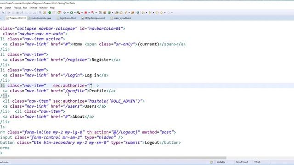Click the New Java Class icon
This screenshot has width=294, height=165.
(x=105, y=12)
